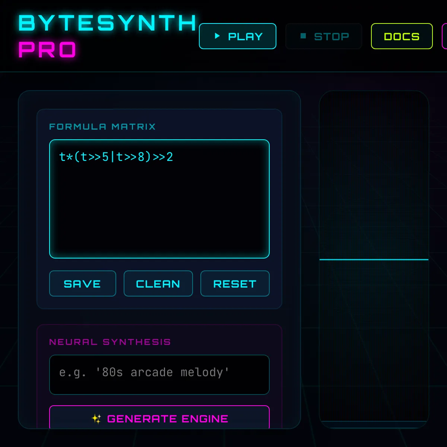Click the stop square icon
This screenshot has width=447, height=447.
(x=303, y=36)
